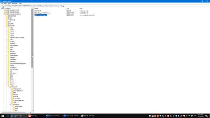Select the ODBC key
Screen dimensions: 210x118
click(11, 75)
